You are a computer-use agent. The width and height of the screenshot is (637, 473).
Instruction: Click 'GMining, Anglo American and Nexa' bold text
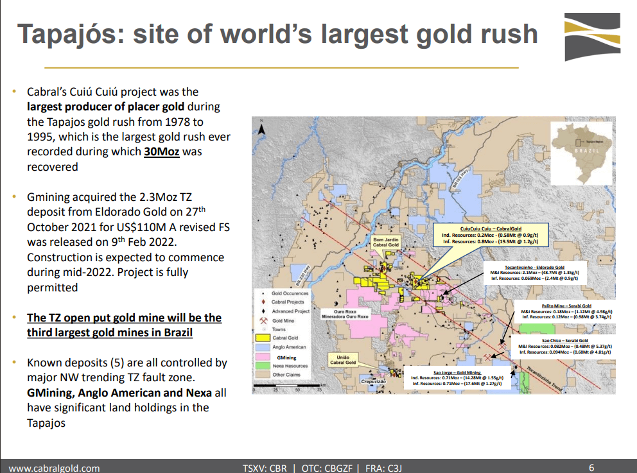click(x=119, y=393)
